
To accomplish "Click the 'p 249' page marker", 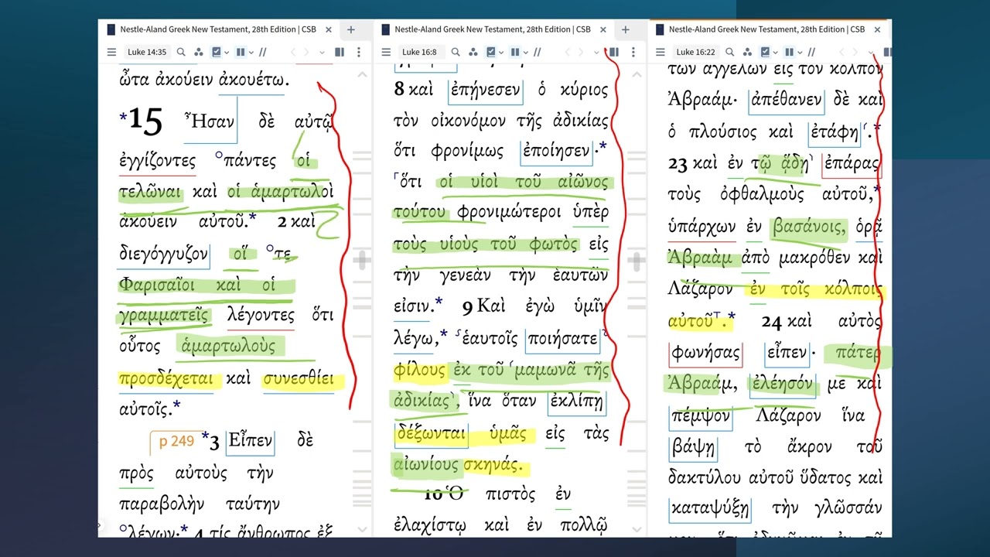I will tap(176, 442).
